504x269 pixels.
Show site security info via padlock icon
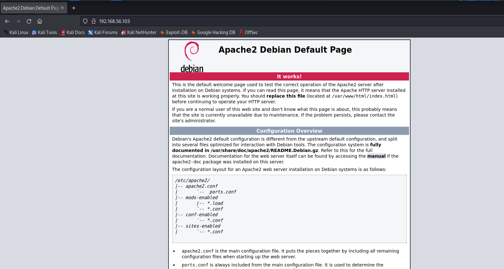(94, 21)
